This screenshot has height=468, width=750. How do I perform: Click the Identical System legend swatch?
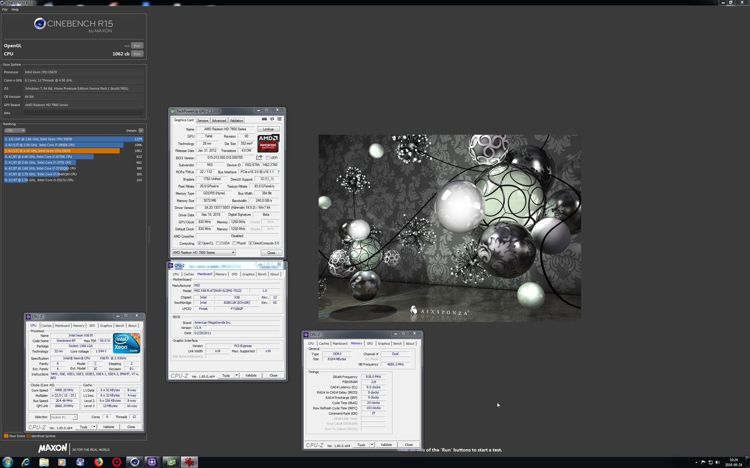[x=28, y=436]
